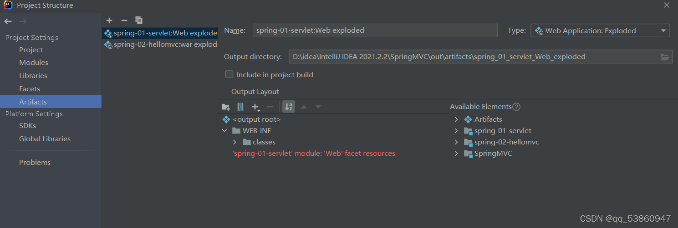Image resolution: width=678 pixels, height=228 pixels.
Task: Remove selected artifact with minus icon
Action: coord(124,20)
